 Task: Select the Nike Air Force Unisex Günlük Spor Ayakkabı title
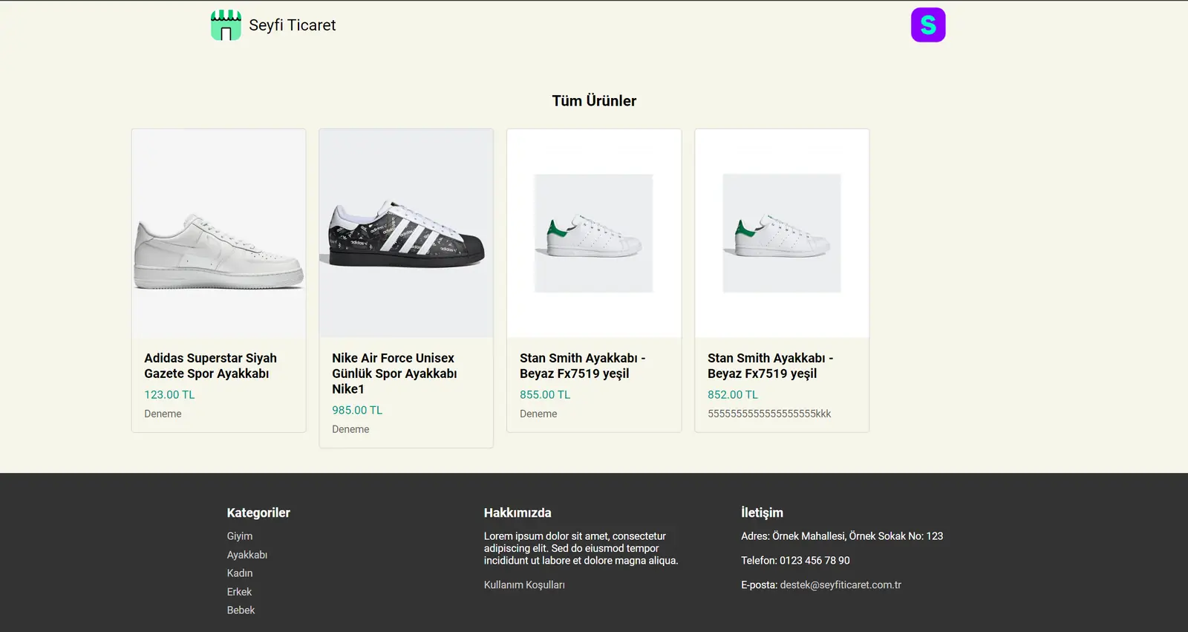pyautogui.click(x=394, y=374)
